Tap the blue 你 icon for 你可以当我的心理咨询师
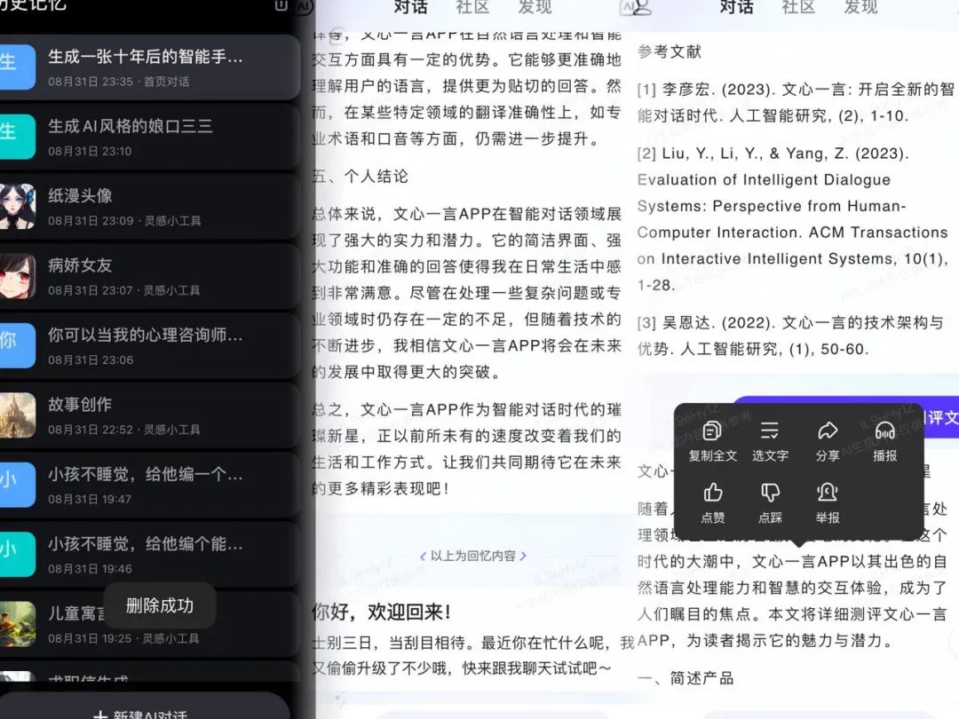This screenshot has width=959, height=719. coord(17,345)
